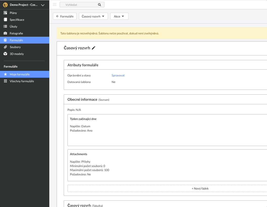Expand the Akce actions dropdown
Image resolution: width=267 pixels, height=207 pixels.
tap(119, 16)
